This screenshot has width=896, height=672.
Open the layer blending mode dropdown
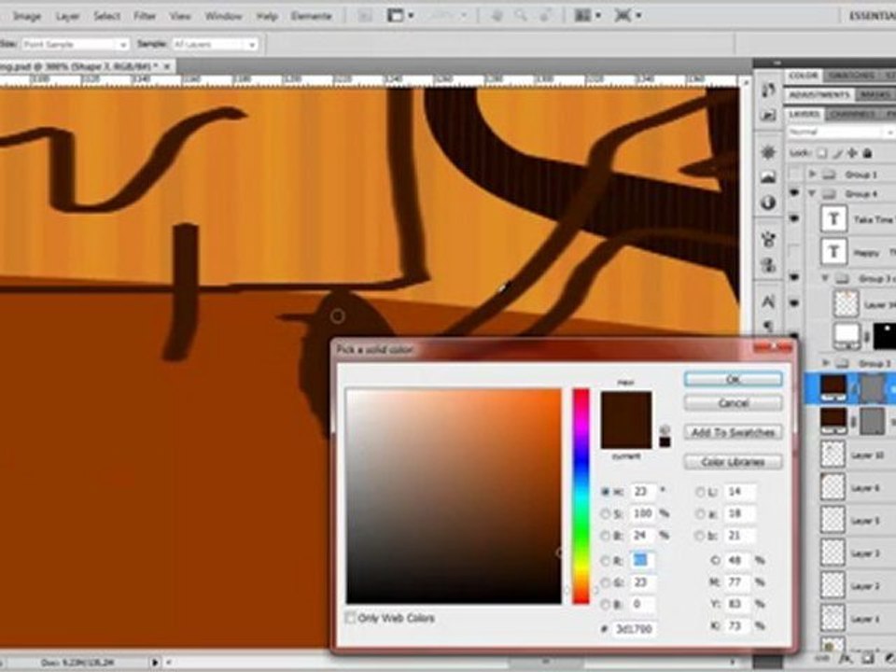841,132
